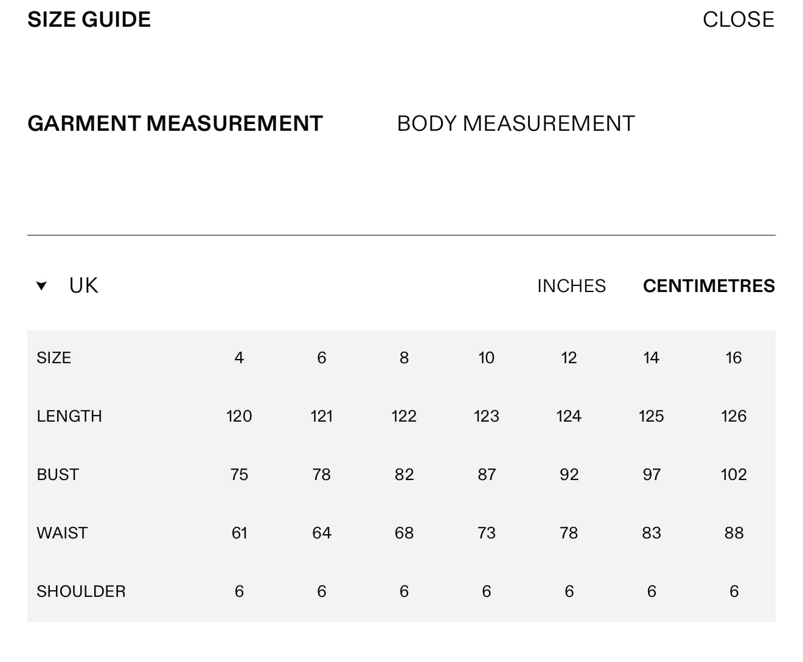The height and width of the screenshot is (662, 803).
Task: Click the Bust row label
Action: (58, 475)
